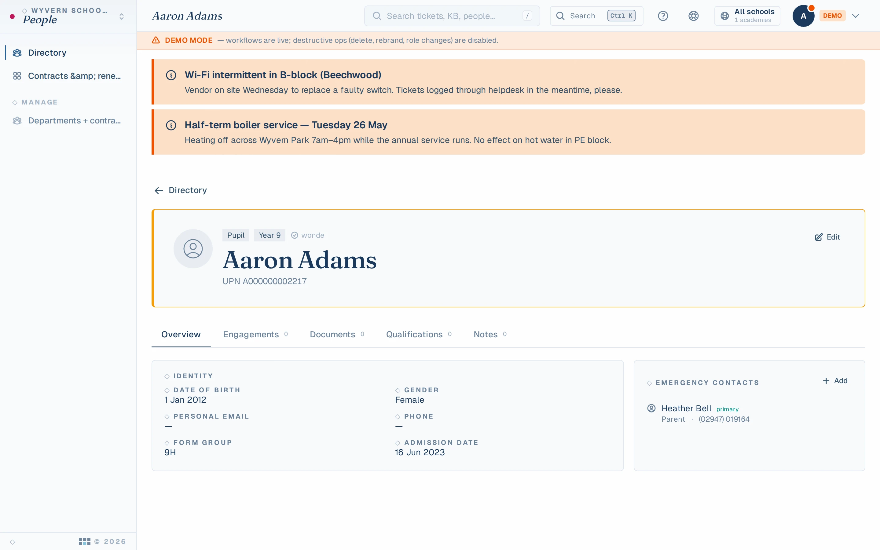Screen dimensions: 880x550
Task: Expand the user account menu chevron
Action: pos(855,16)
